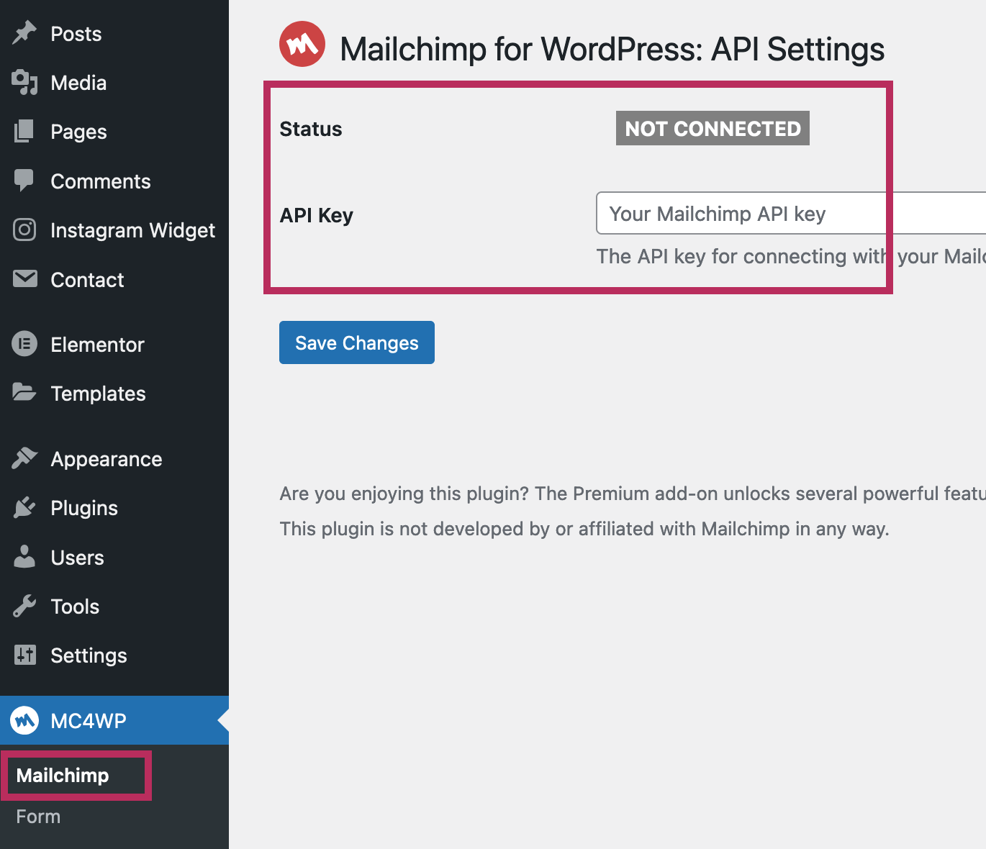
Task: Go to the Appearance menu
Action: pos(106,459)
